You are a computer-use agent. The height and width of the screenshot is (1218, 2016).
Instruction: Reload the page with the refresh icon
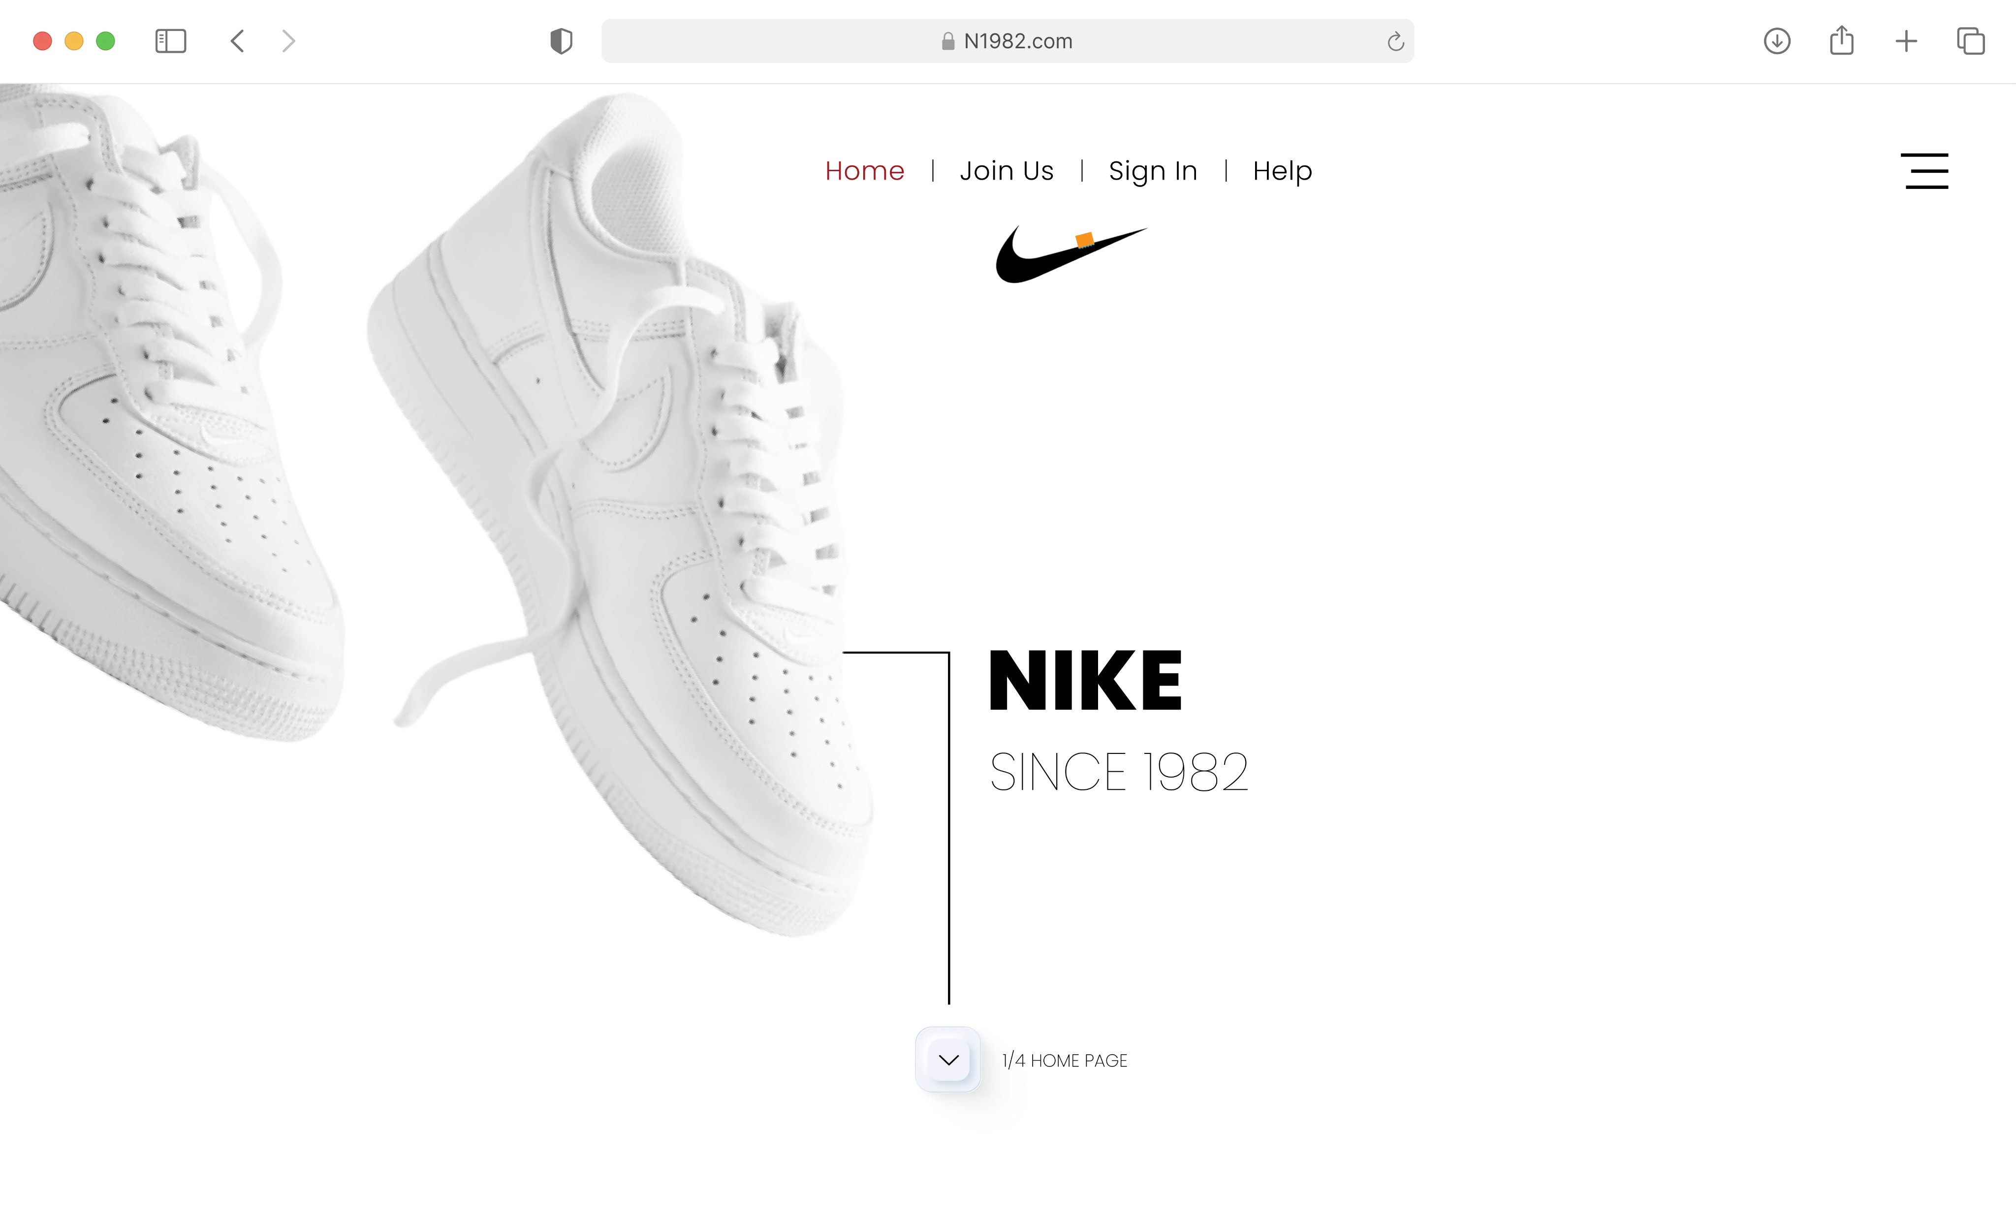click(1396, 41)
